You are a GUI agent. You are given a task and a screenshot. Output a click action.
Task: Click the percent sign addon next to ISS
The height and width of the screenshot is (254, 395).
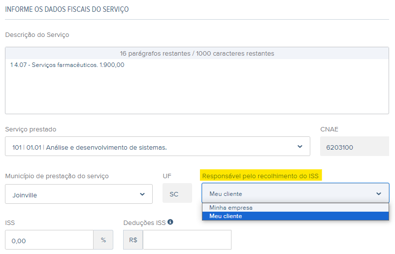(x=103, y=240)
